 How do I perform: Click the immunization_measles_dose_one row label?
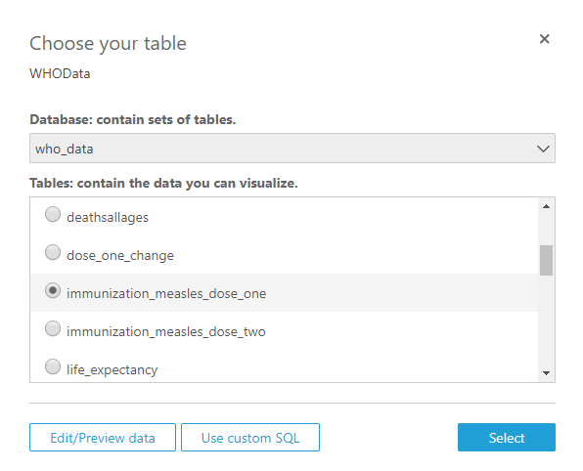point(166,293)
